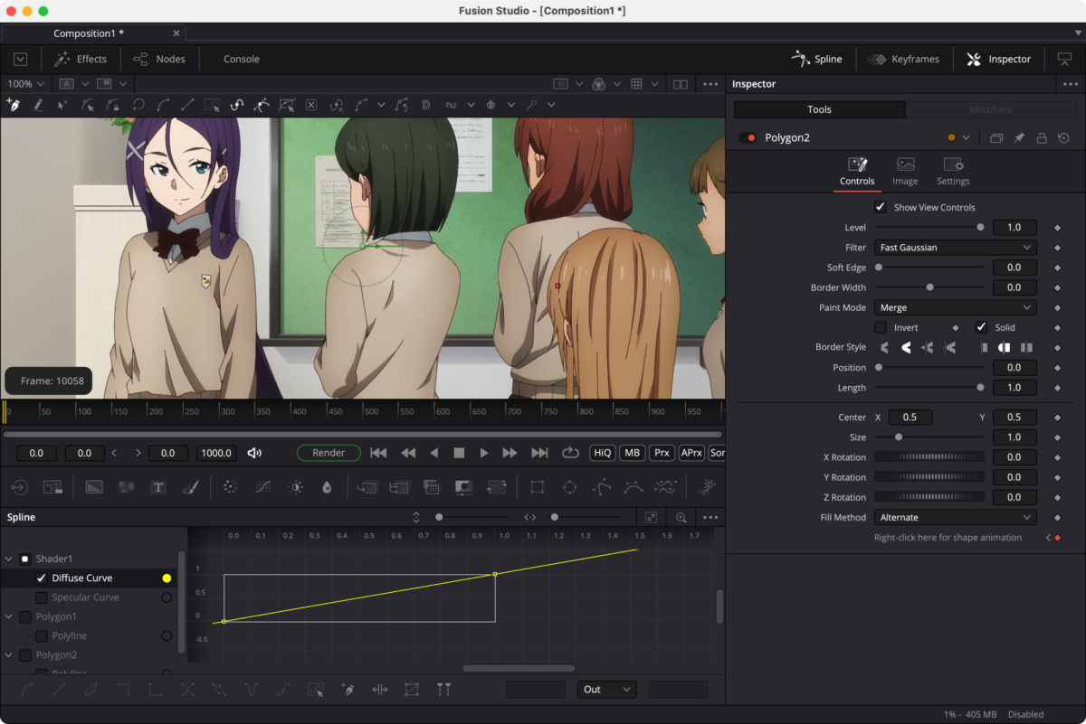Add the Paint brush tool node
The image size is (1086, 724).
click(x=190, y=487)
